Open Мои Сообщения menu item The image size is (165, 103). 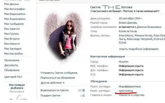click(14, 24)
